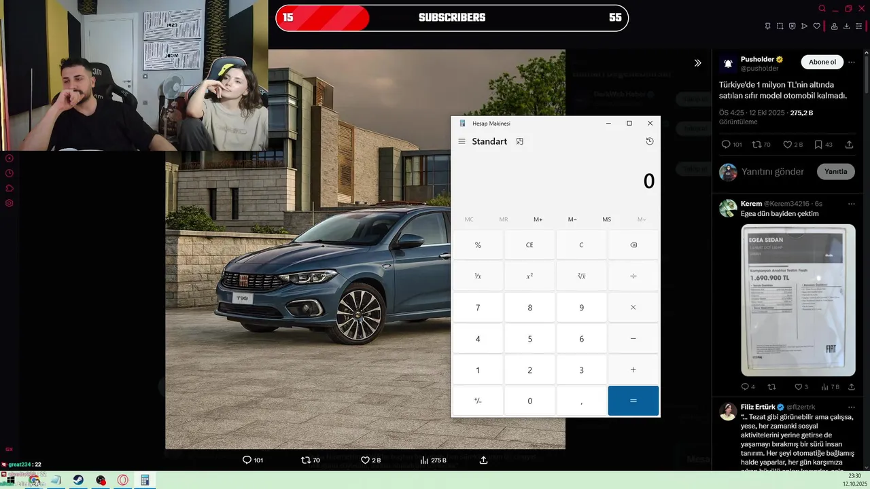Screen dimensions: 870x489
Task: Toggle Calculator keep-on-top icon beside Standart
Action: (x=520, y=141)
